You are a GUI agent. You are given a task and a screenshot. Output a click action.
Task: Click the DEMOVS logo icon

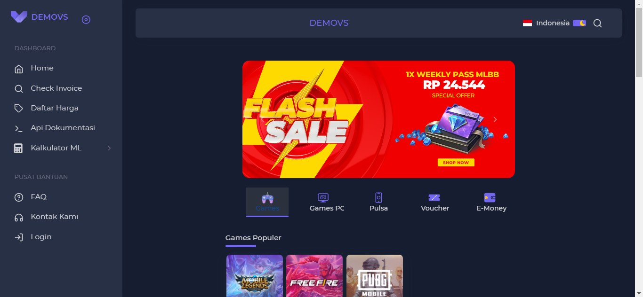19,17
